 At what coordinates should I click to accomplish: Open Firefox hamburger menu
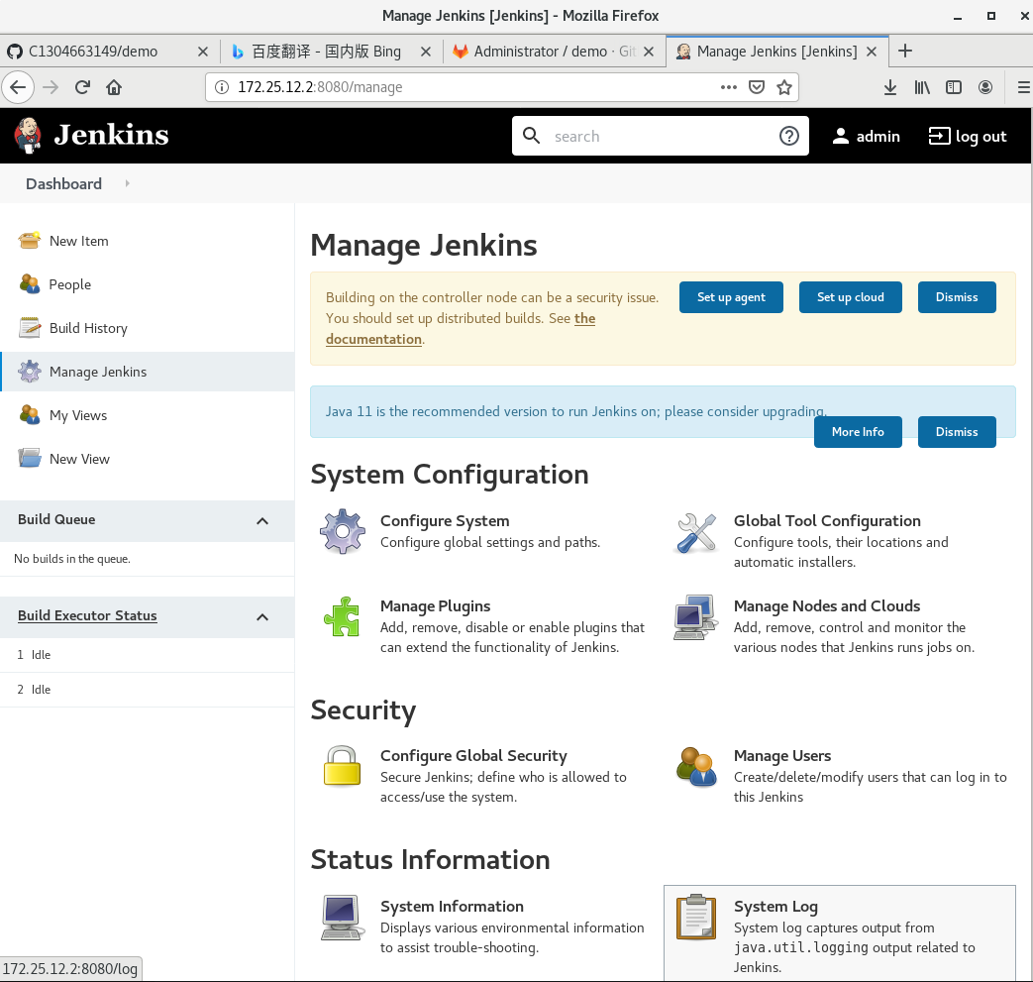[1023, 87]
